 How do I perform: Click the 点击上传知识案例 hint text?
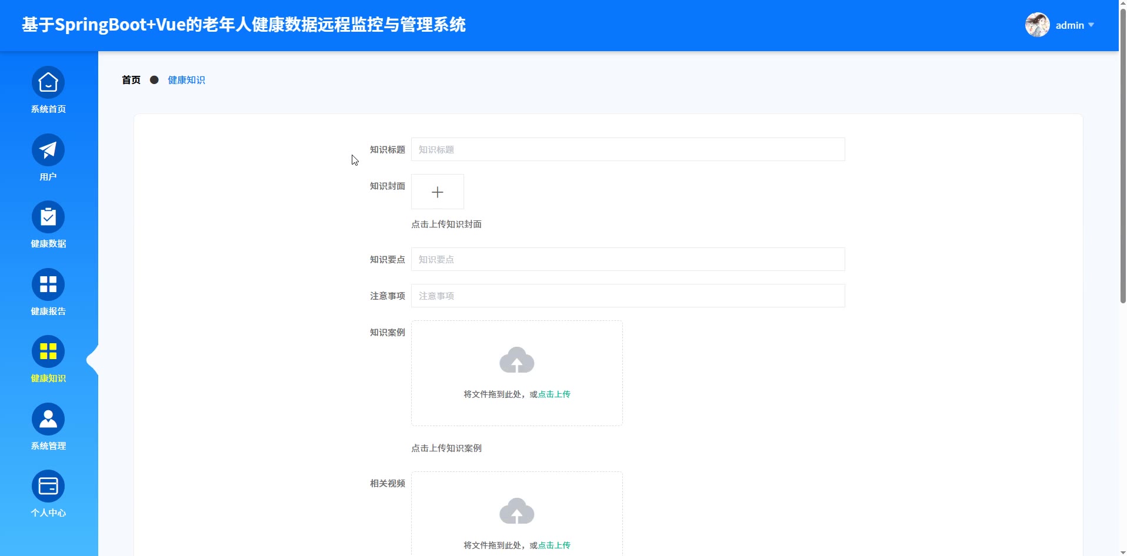click(x=446, y=448)
